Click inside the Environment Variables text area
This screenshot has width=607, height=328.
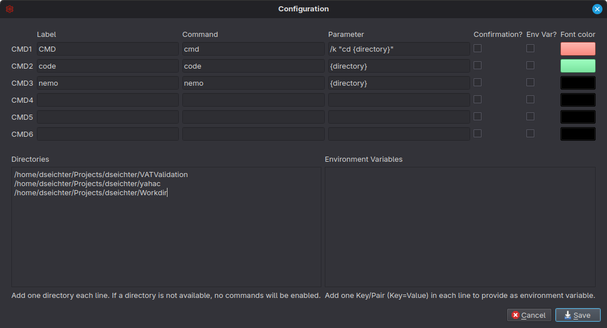click(x=460, y=227)
